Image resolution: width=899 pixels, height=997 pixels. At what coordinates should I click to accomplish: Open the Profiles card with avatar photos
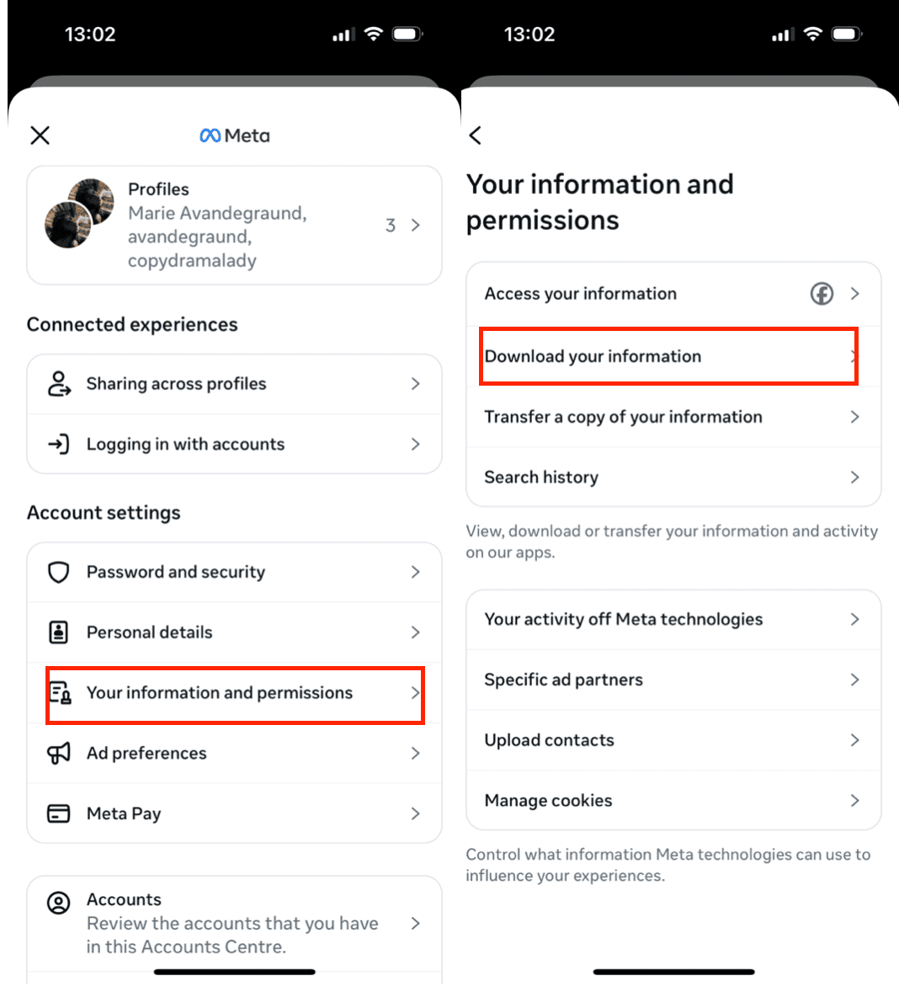(x=235, y=225)
